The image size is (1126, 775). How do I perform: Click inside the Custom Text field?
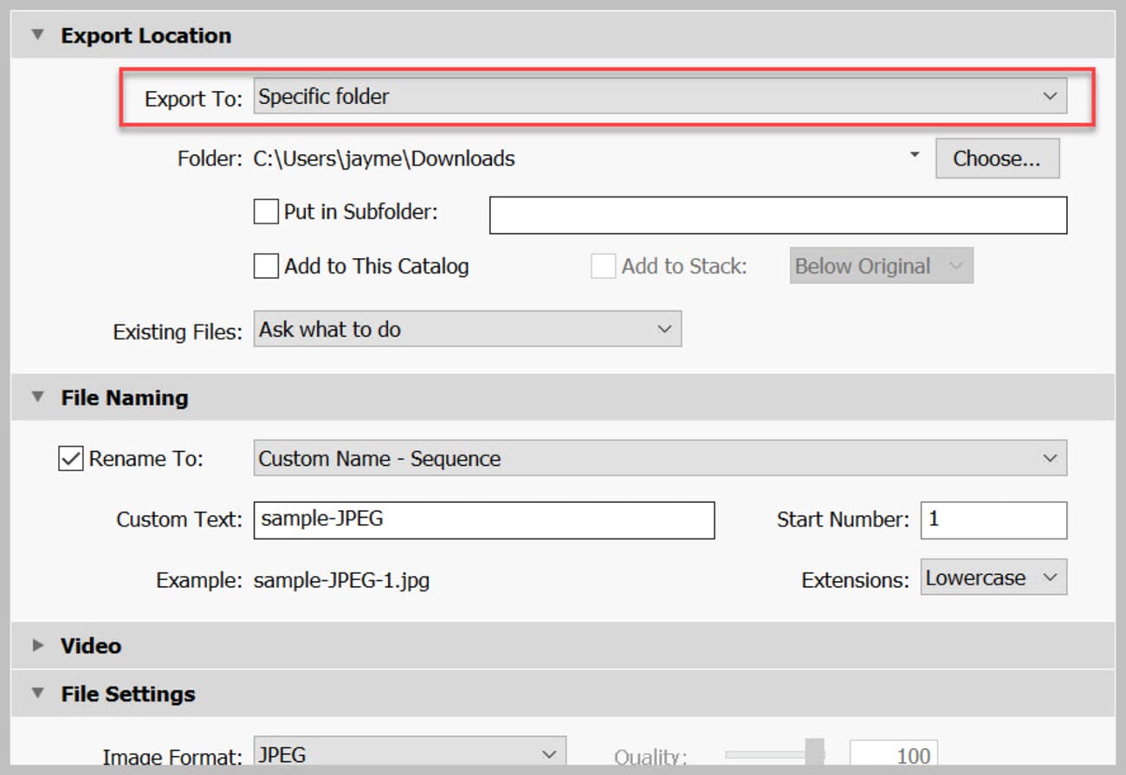(482, 520)
